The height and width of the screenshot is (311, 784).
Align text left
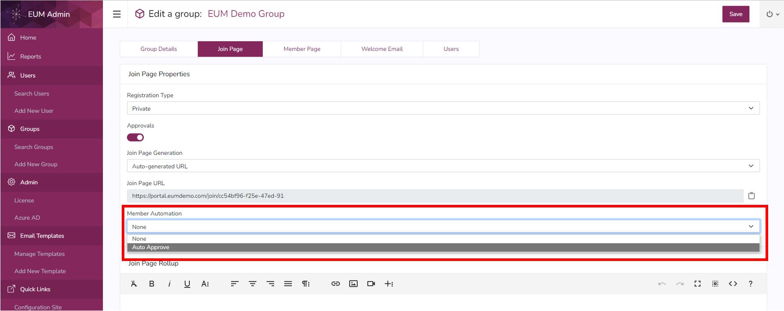click(x=235, y=284)
